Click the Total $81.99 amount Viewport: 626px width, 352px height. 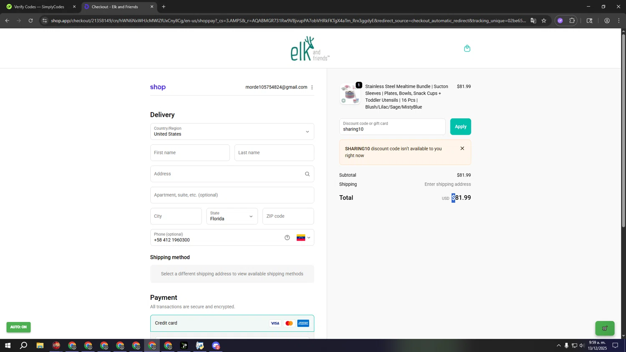461,198
